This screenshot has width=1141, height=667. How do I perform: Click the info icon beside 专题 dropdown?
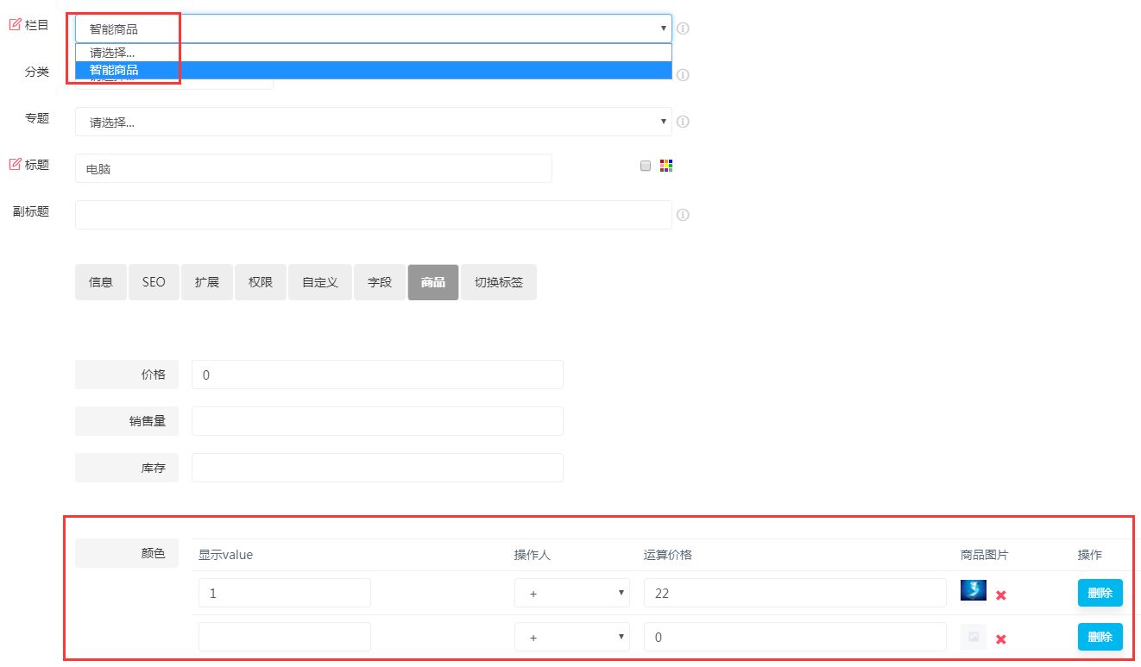pyautogui.click(x=683, y=122)
